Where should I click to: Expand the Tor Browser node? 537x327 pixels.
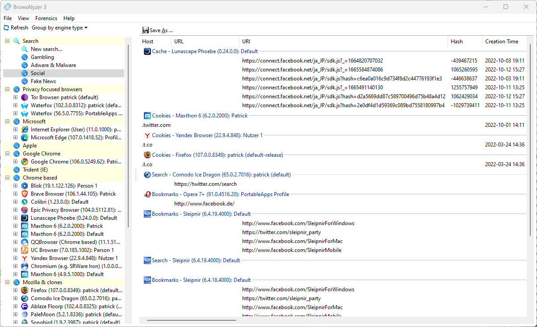coord(15,97)
